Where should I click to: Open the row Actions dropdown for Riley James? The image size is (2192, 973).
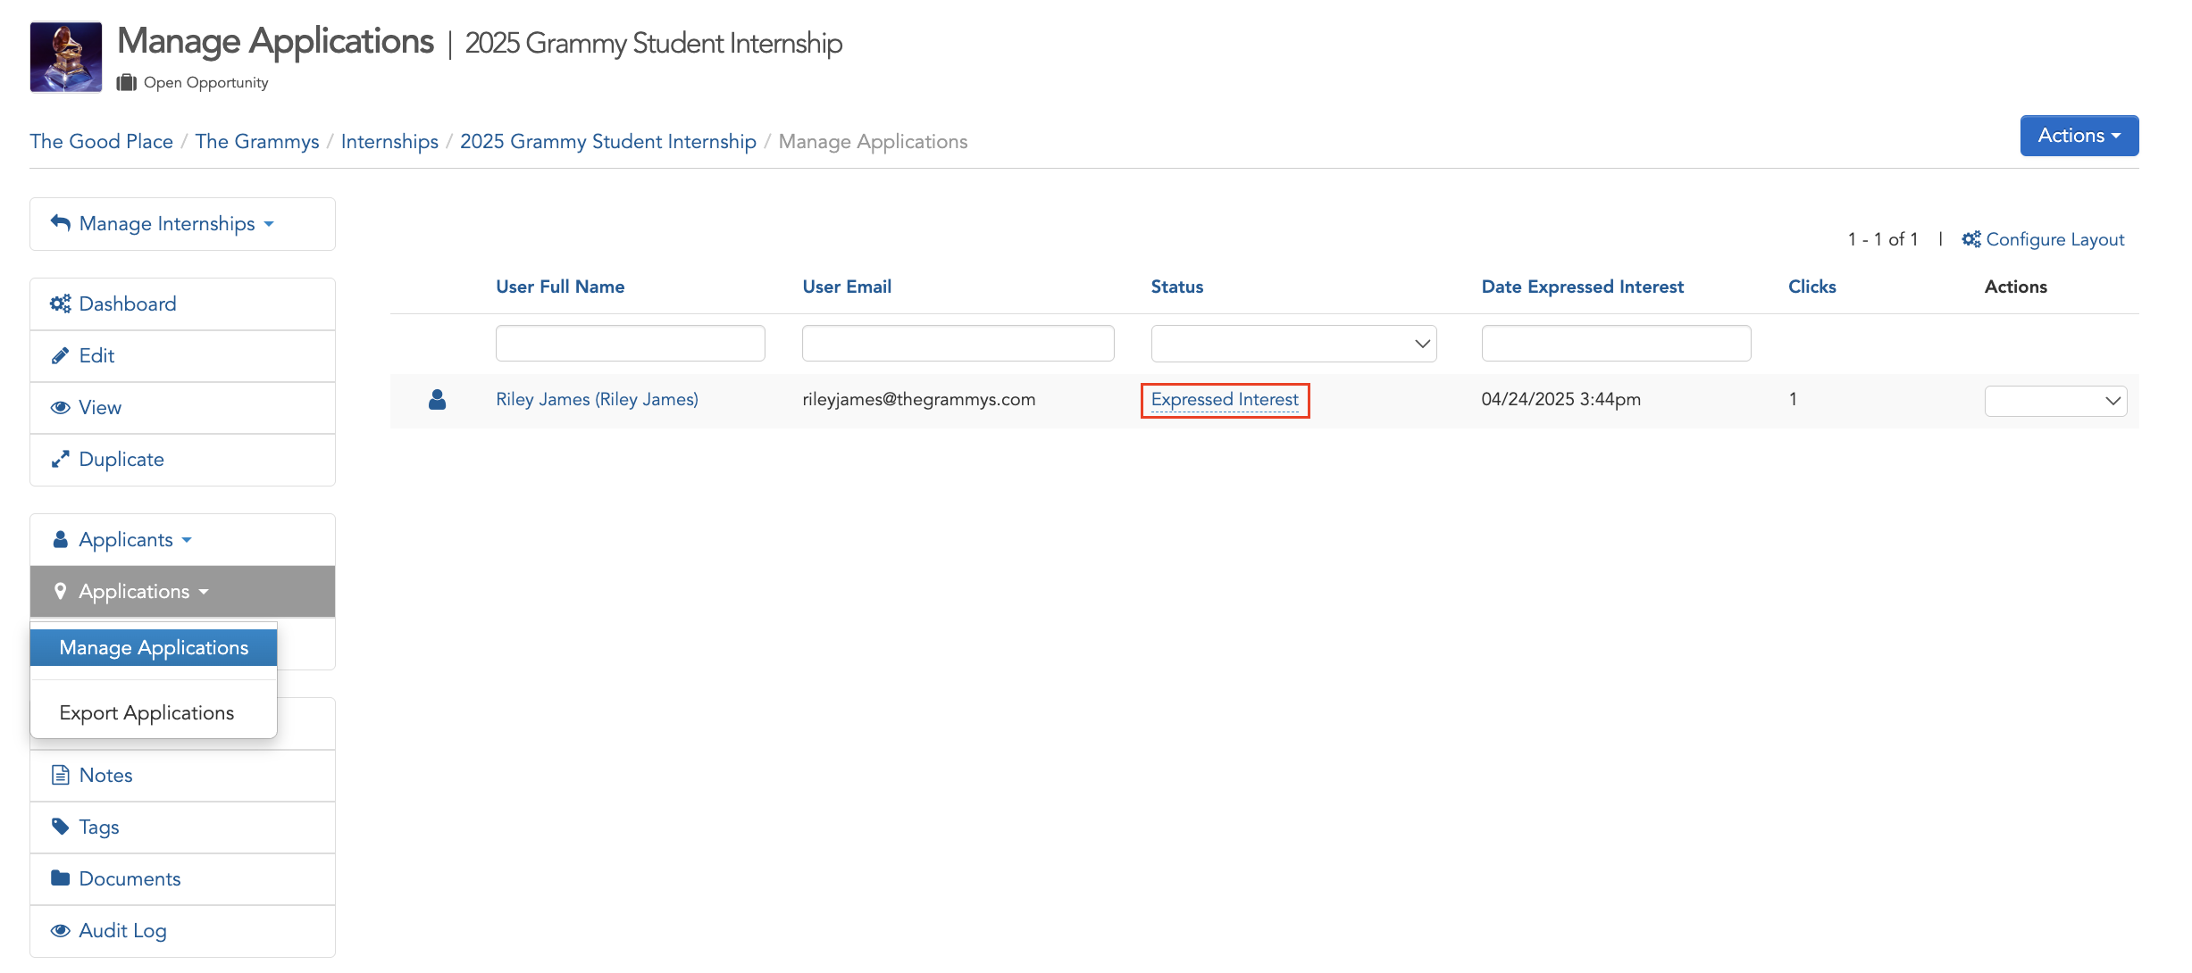coord(2055,401)
